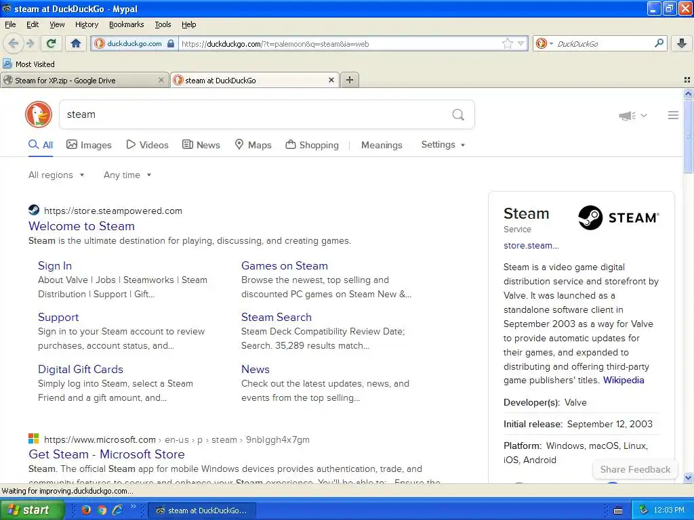Open the File menu
The image size is (694, 520).
coord(10,24)
